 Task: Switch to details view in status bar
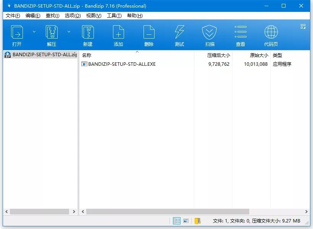177,221
